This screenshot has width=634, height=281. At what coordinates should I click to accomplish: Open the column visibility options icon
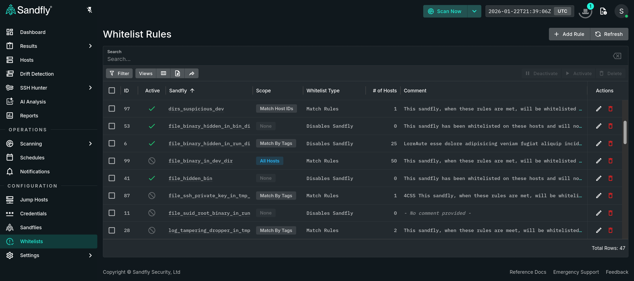(163, 73)
